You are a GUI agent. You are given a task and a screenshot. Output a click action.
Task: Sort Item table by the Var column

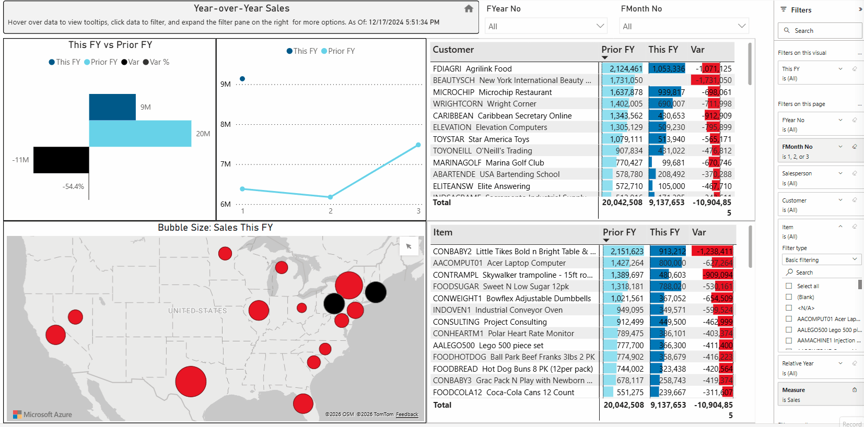(699, 232)
